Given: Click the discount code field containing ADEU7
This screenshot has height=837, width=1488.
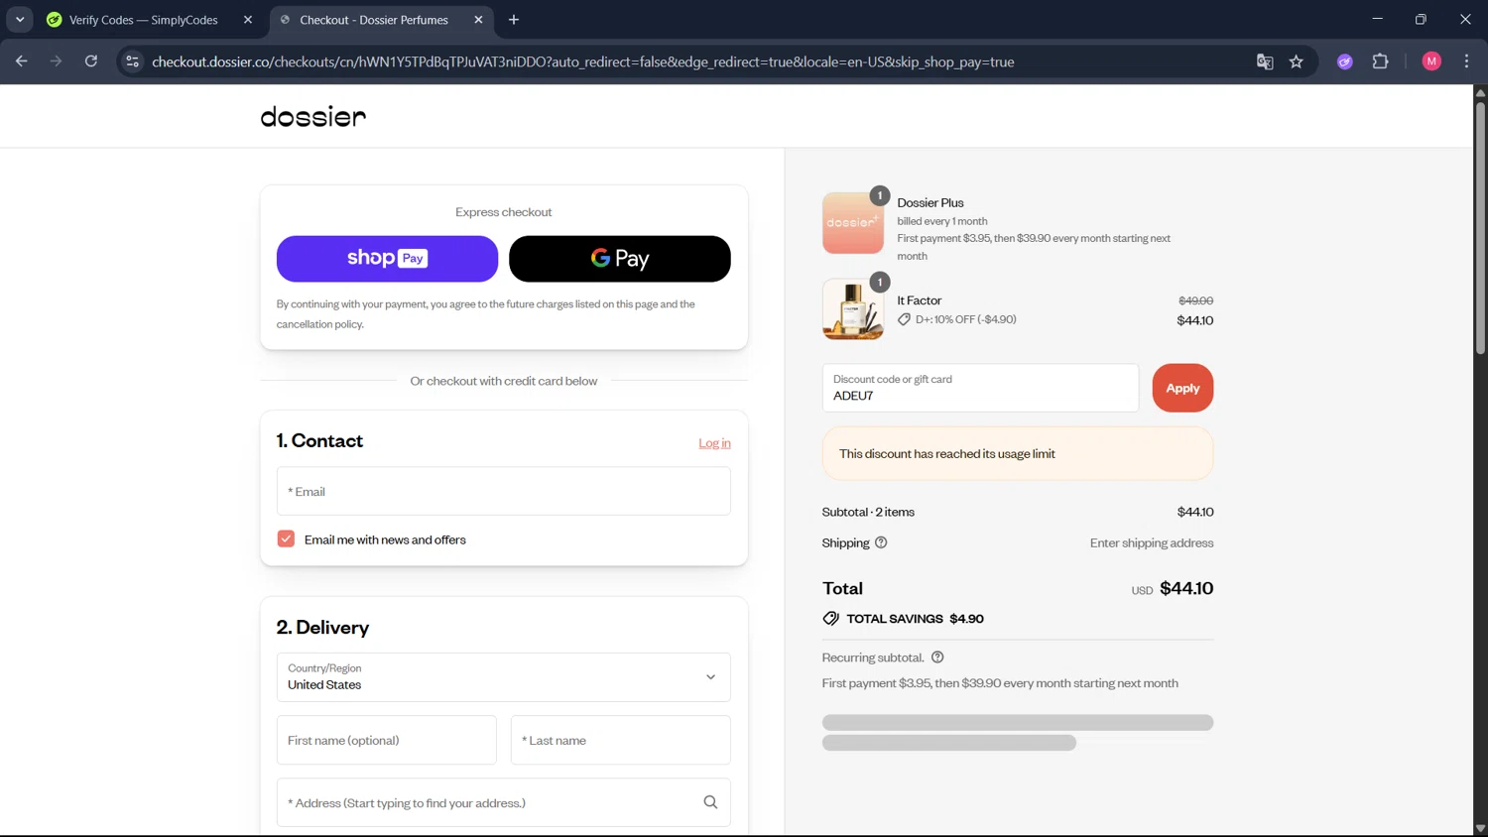Looking at the screenshot, I should click(x=980, y=388).
